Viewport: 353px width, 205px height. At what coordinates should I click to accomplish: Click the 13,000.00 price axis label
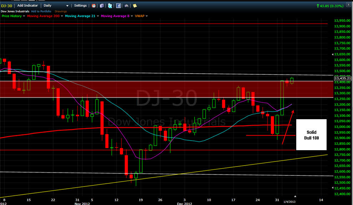pyautogui.click(x=342, y=127)
